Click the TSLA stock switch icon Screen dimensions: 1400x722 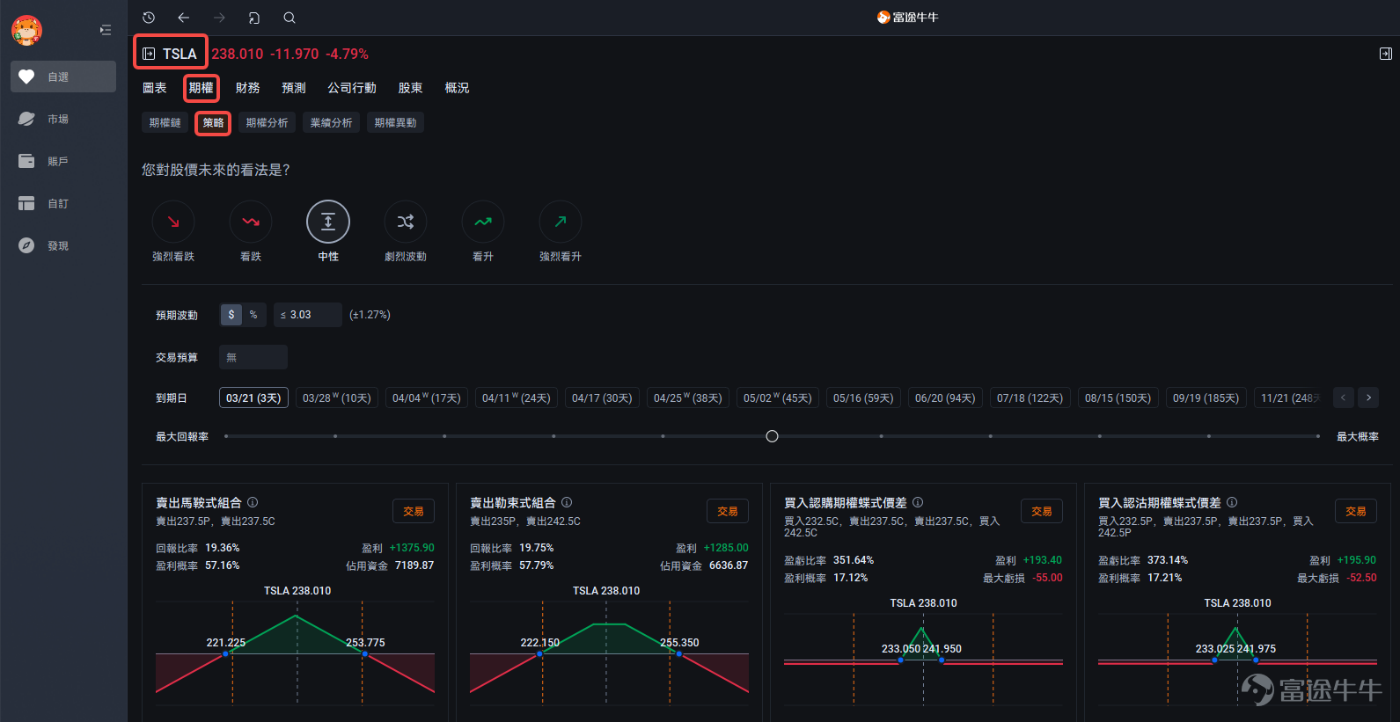(149, 54)
